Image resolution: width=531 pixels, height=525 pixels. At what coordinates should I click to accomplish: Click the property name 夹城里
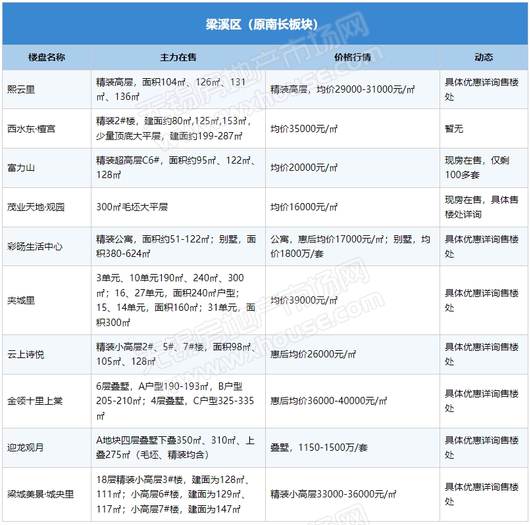click(21, 300)
